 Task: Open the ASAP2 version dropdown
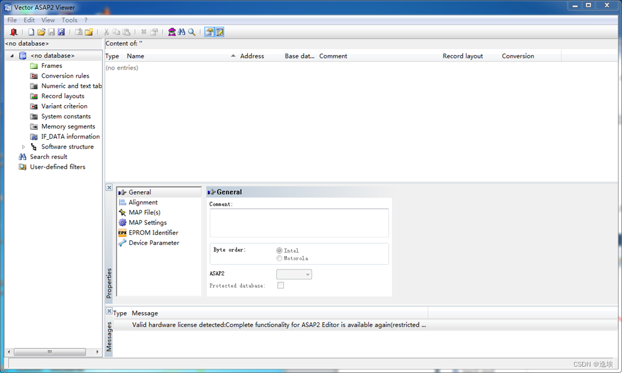[x=294, y=274]
